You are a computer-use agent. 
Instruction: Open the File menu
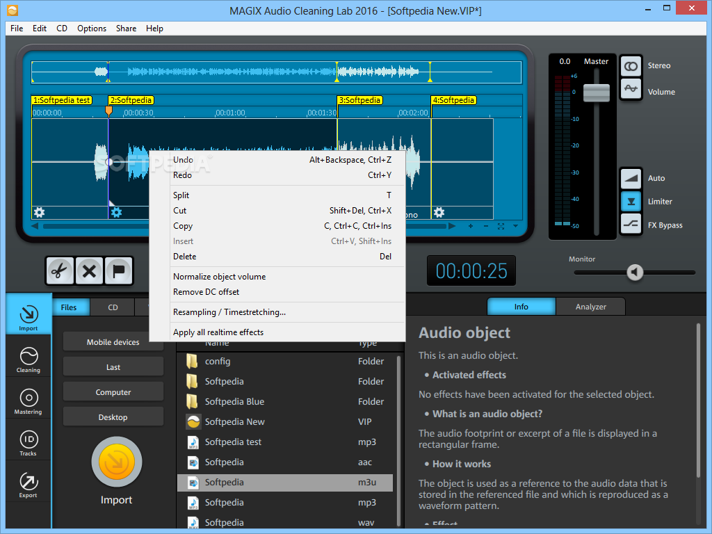tap(17, 28)
